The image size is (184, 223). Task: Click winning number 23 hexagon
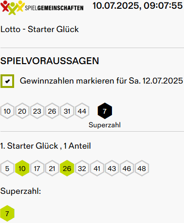[x=37, y=111]
